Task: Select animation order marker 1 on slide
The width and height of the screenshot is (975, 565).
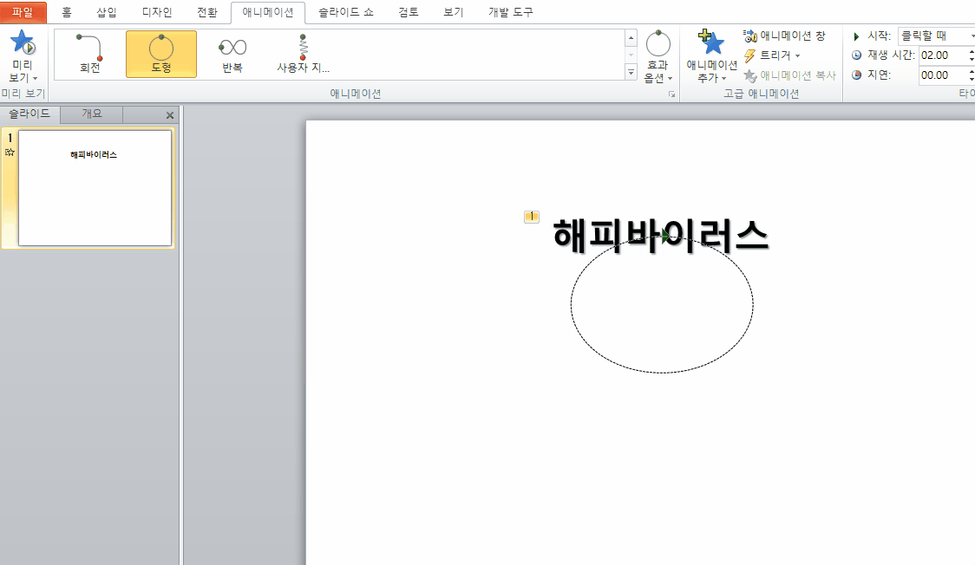Action: click(x=532, y=217)
